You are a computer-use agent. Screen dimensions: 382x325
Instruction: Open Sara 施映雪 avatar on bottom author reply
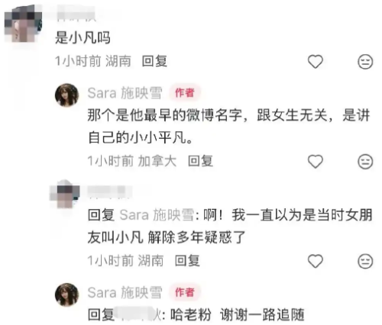click(x=67, y=294)
